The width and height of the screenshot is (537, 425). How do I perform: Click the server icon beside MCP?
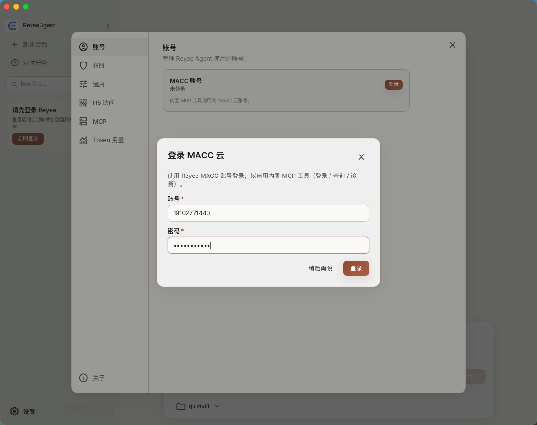[83, 121]
